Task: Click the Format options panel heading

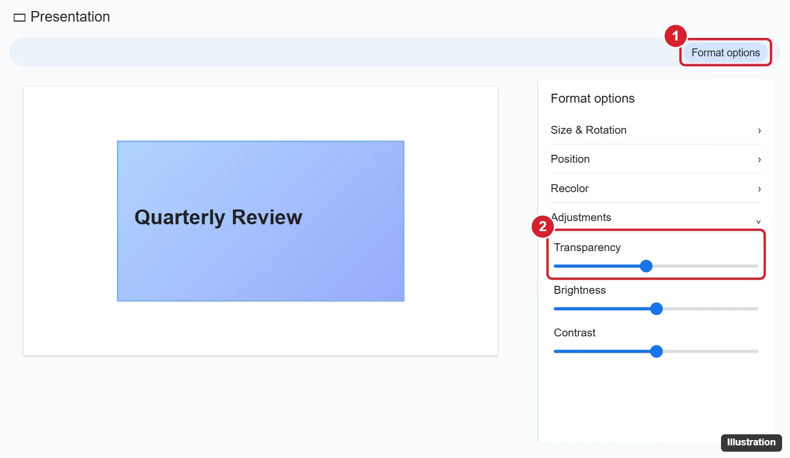Action: (592, 98)
